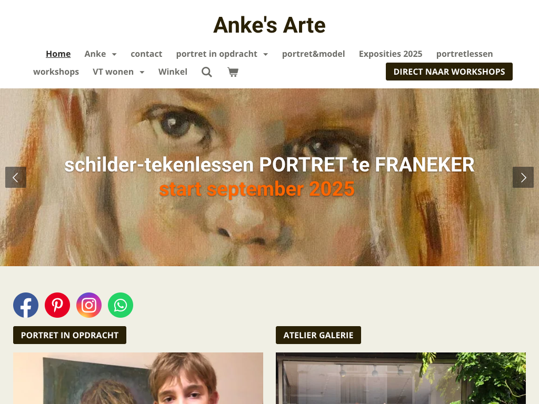Open the search magnifier icon
The width and height of the screenshot is (539, 404).
point(206,72)
